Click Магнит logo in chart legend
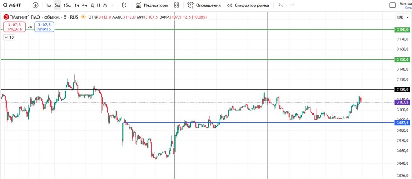Image resolution: width=412 pixels, height=179 pixels. click(5, 17)
